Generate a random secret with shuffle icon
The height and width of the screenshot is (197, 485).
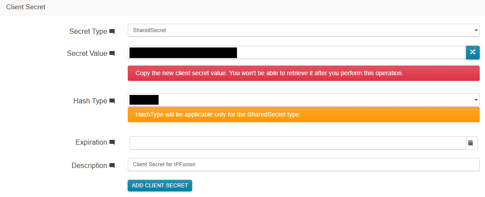473,52
